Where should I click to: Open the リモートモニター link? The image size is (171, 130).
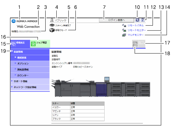pyautogui.click(x=137, y=30)
